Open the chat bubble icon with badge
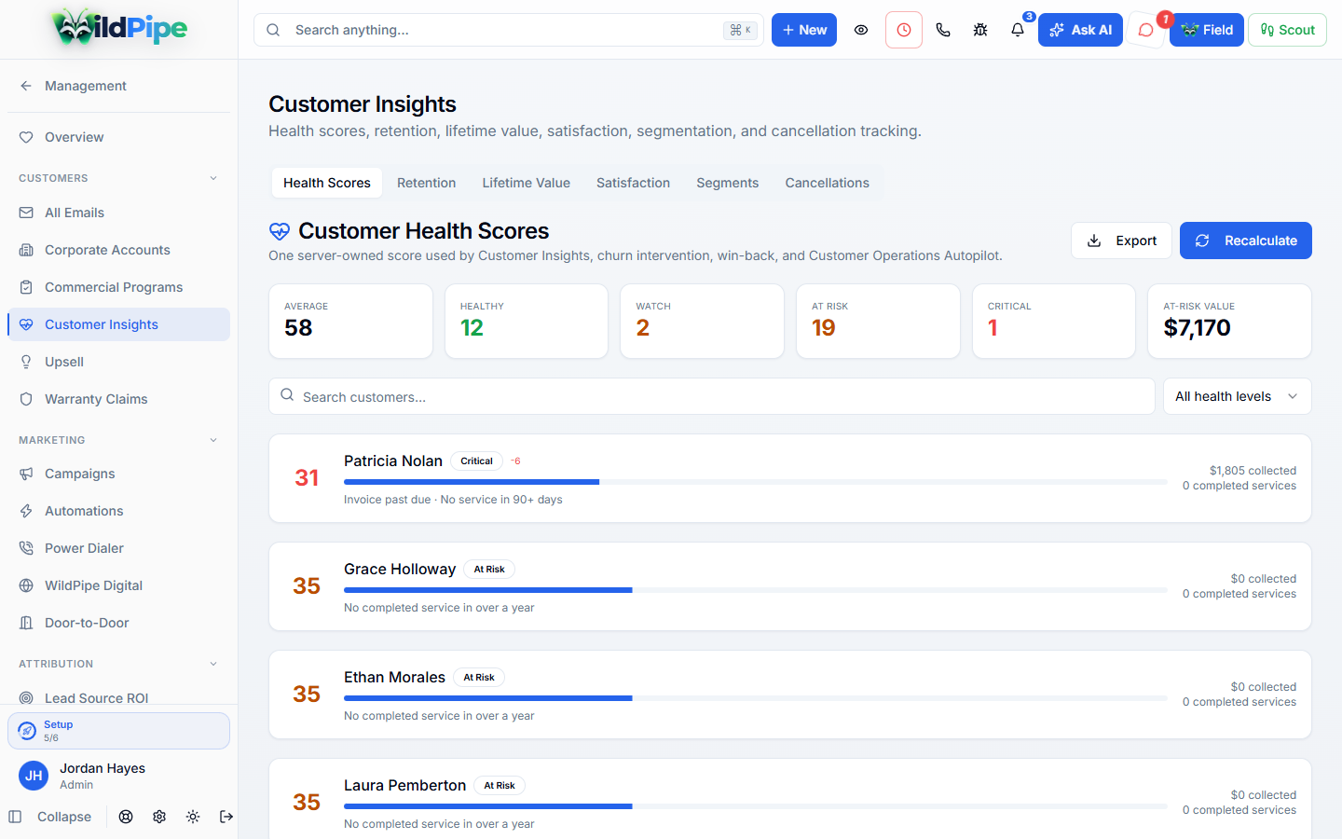The width and height of the screenshot is (1342, 839). (x=1146, y=30)
